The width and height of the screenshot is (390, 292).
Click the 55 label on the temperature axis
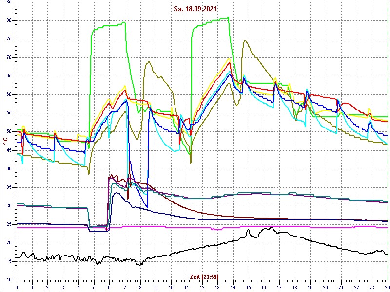coord(8,113)
